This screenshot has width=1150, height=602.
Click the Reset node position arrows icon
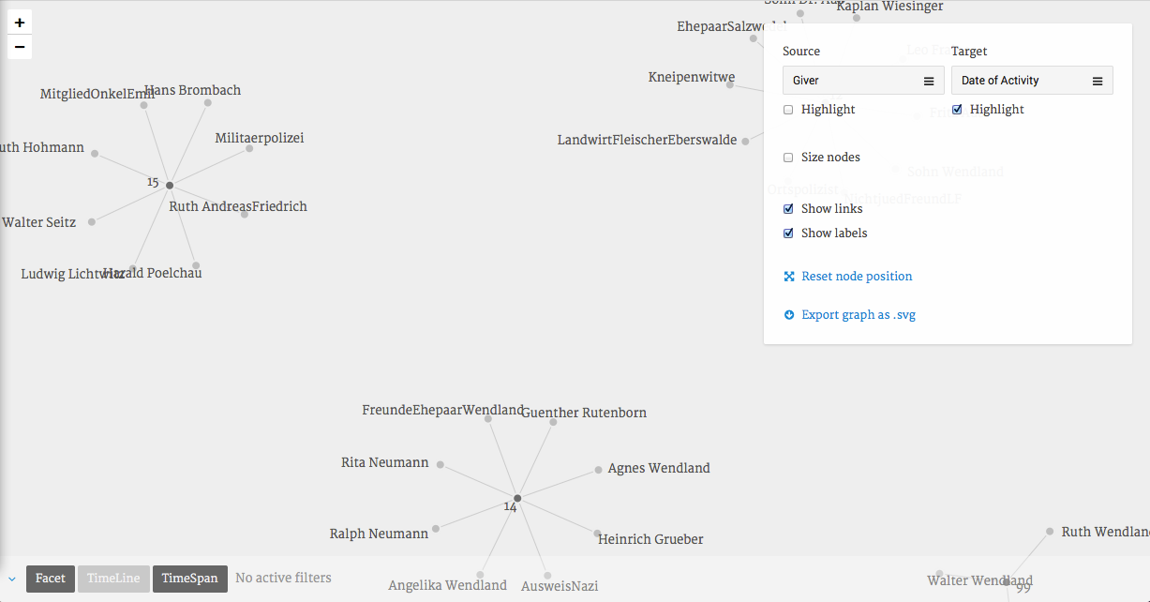(x=789, y=277)
